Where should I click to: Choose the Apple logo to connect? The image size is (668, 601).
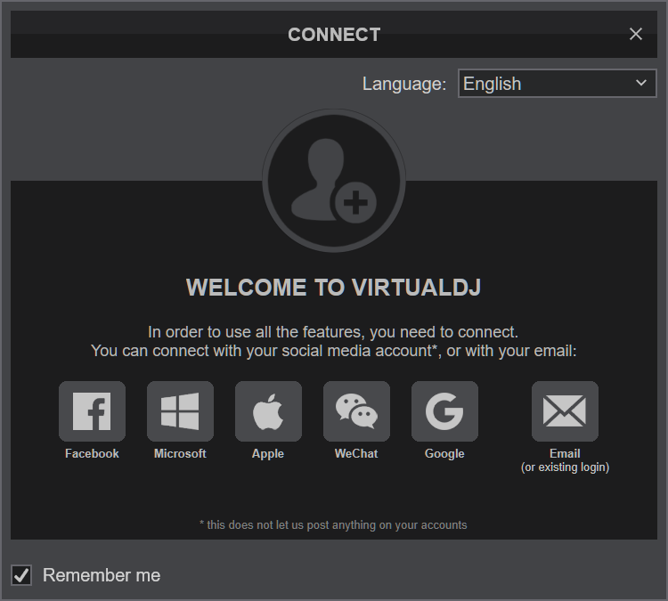[268, 411]
